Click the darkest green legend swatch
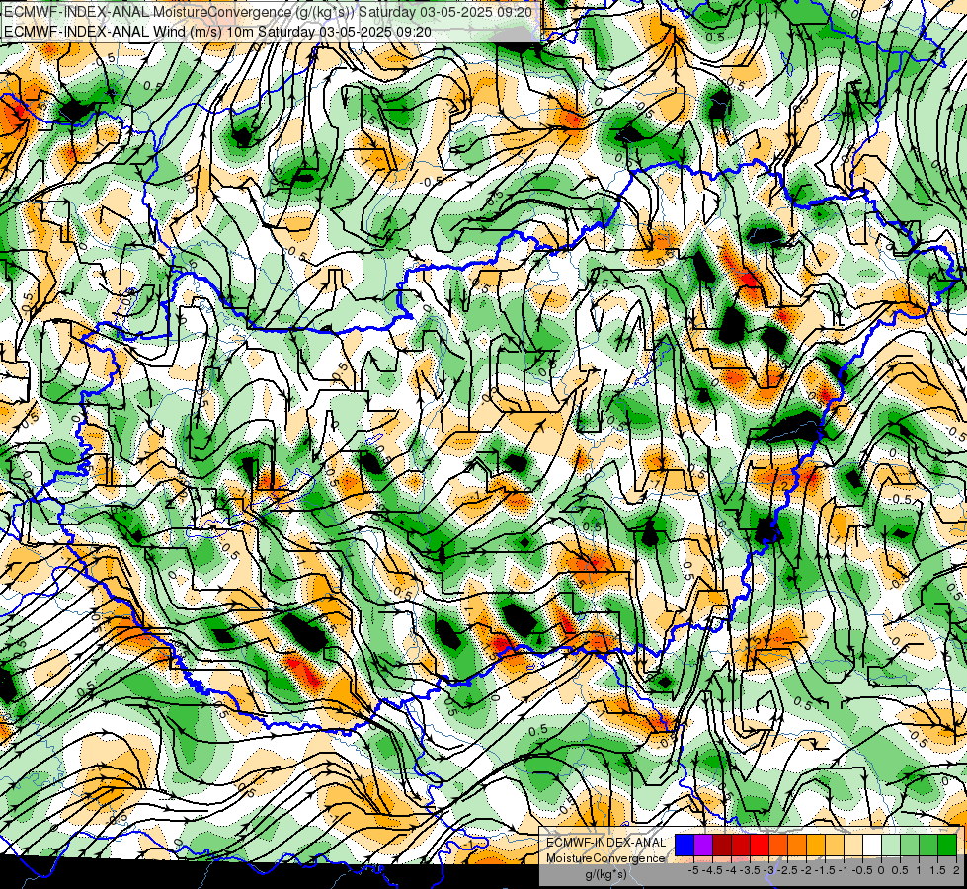Viewport: 967px width, 889px height. point(947,845)
